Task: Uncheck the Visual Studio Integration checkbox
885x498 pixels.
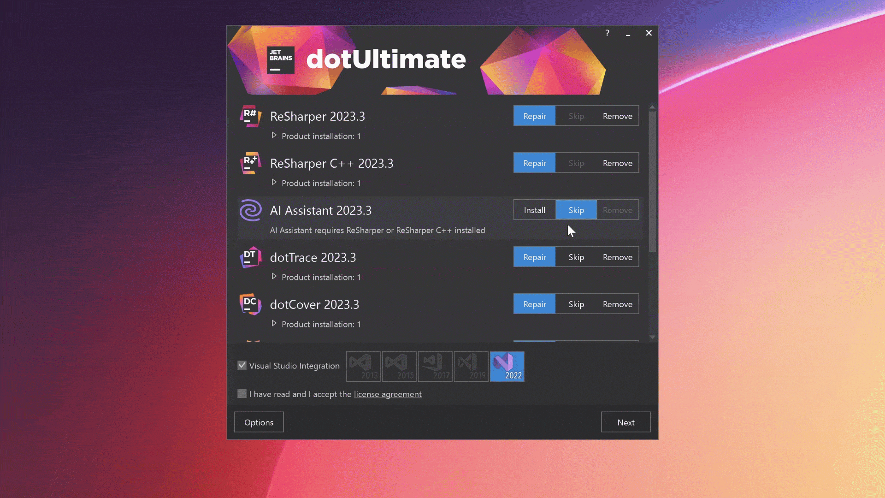Action: click(x=242, y=365)
